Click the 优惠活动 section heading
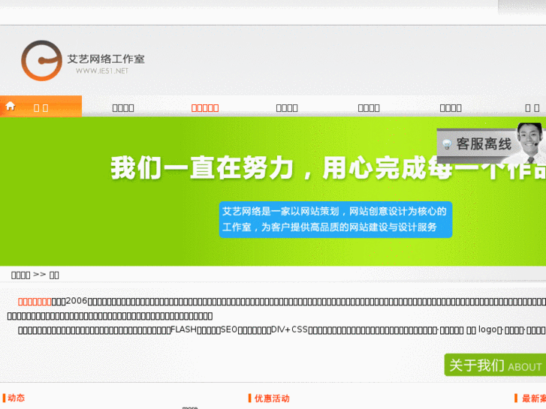Image resolution: width=546 pixels, height=409 pixels. [x=272, y=398]
